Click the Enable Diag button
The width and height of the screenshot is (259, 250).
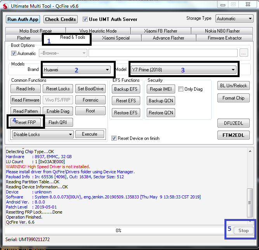pos(58,111)
